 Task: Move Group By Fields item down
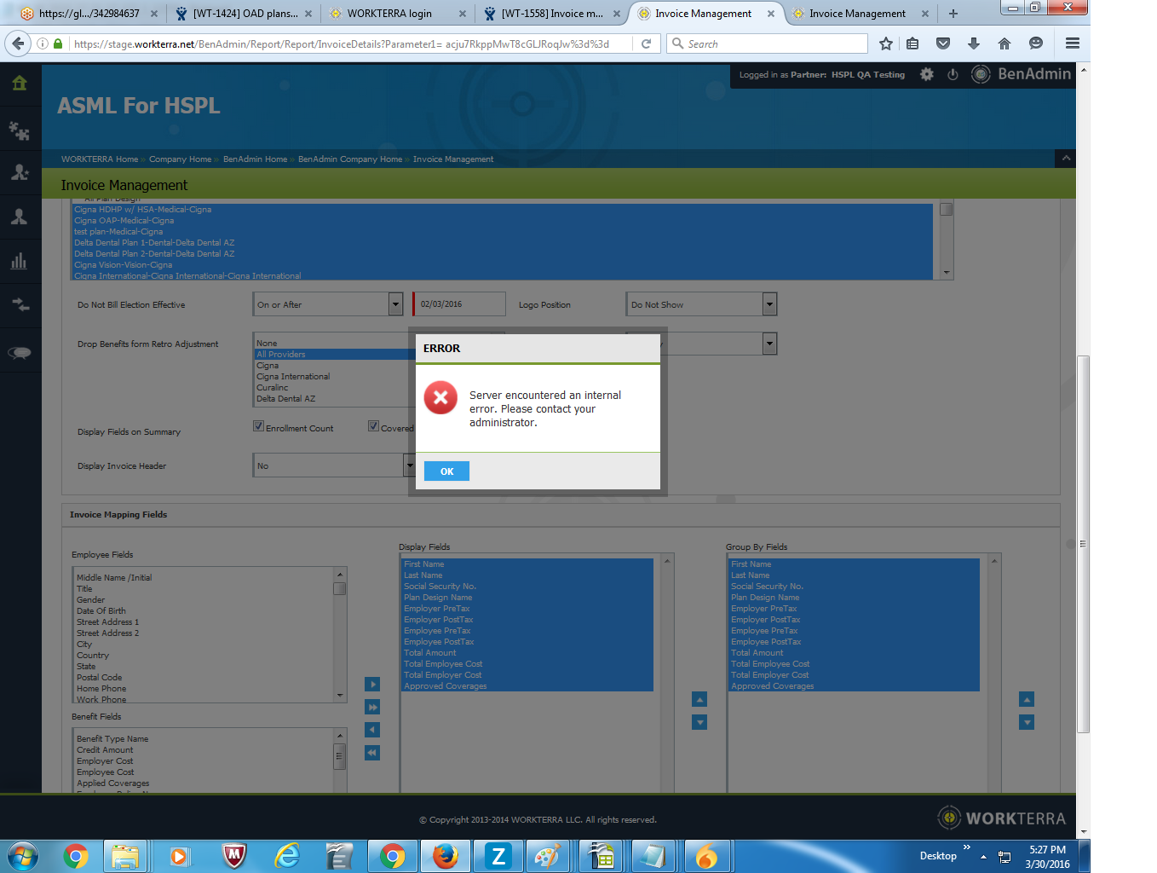1027,722
